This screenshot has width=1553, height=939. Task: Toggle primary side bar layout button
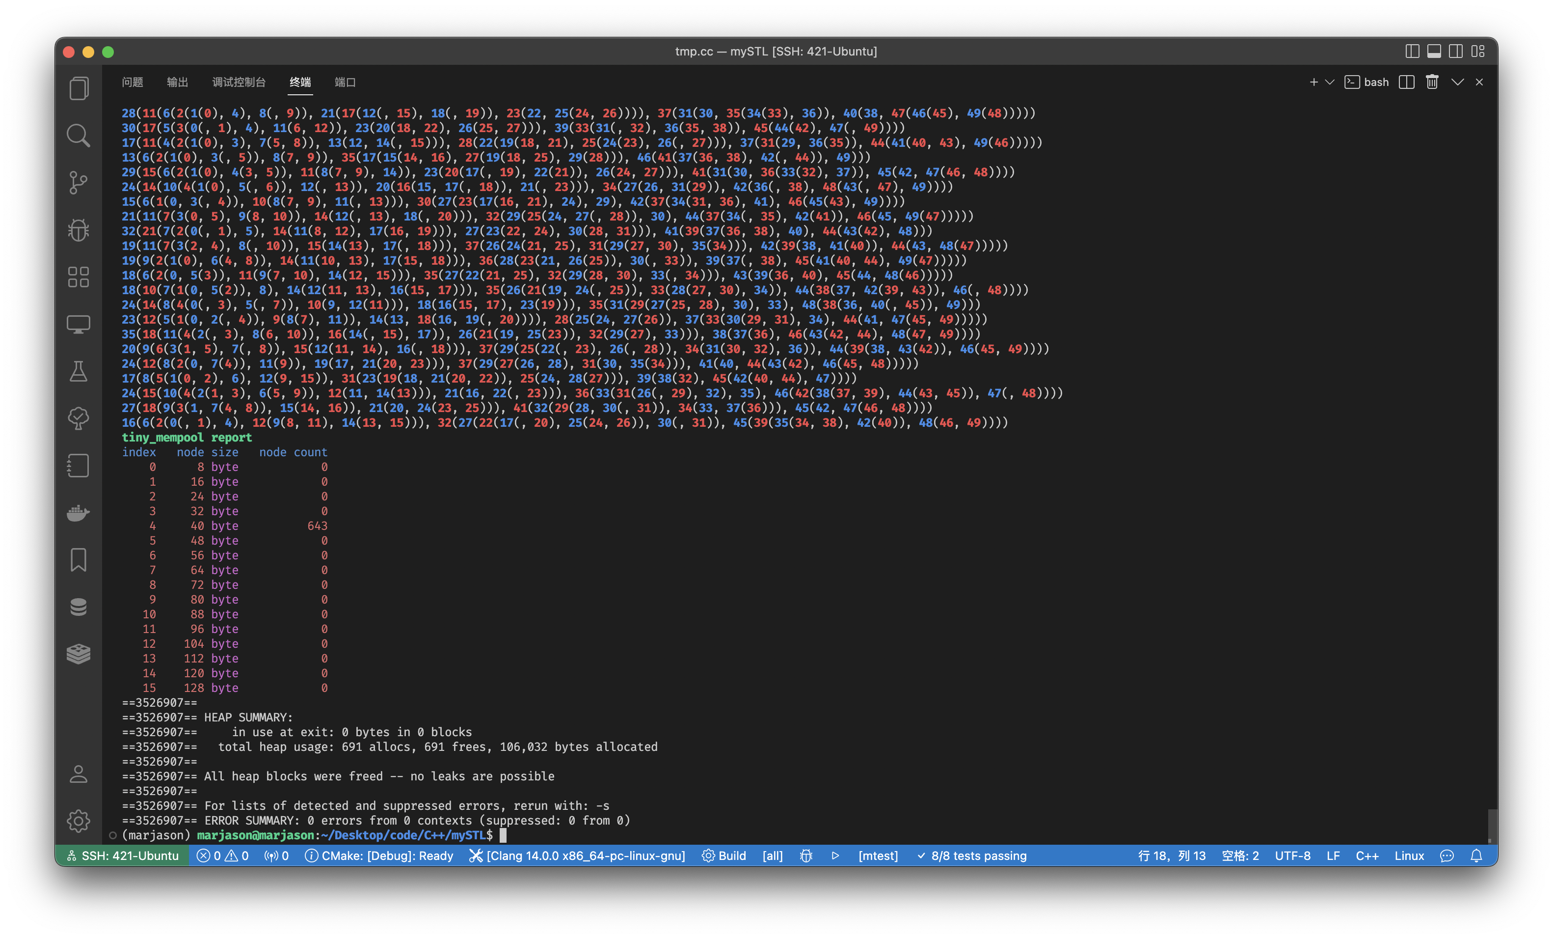click(x=1413, y=51)
